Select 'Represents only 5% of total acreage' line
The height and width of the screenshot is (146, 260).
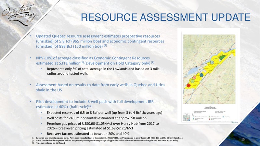103,69
